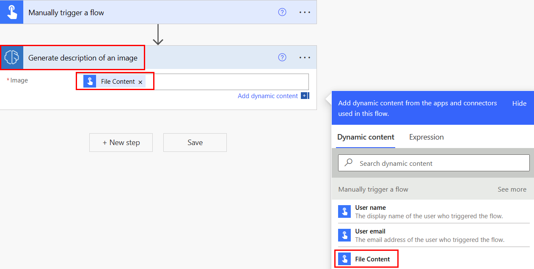534x269 pixels.
Task: Click the manual trigger touch icon on the trigger card
Action: point(11,12)
